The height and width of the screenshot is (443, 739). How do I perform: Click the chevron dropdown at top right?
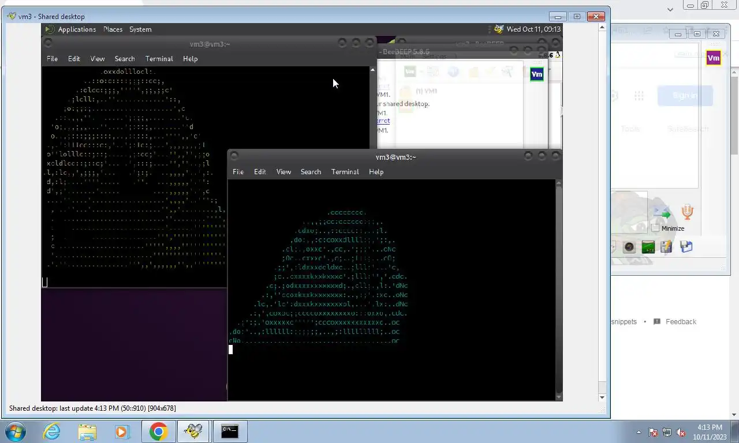pyautogui.click(x=670, y=10)
